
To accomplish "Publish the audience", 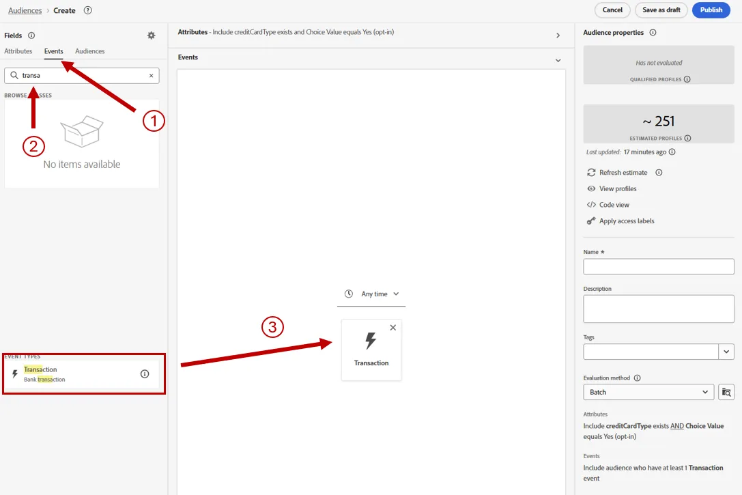I will [x=711, y=10].
